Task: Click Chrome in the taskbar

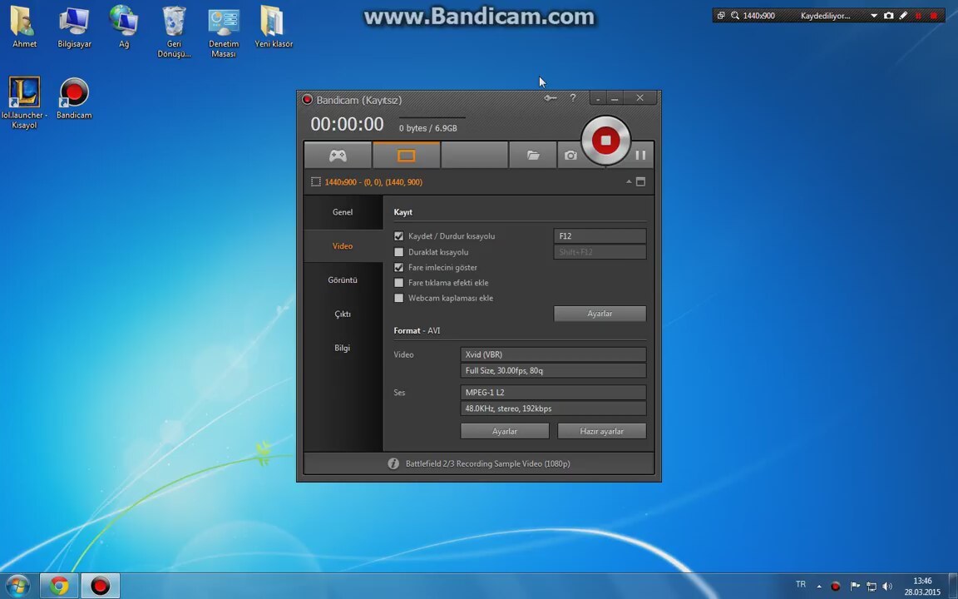Action: click(59, 587)
